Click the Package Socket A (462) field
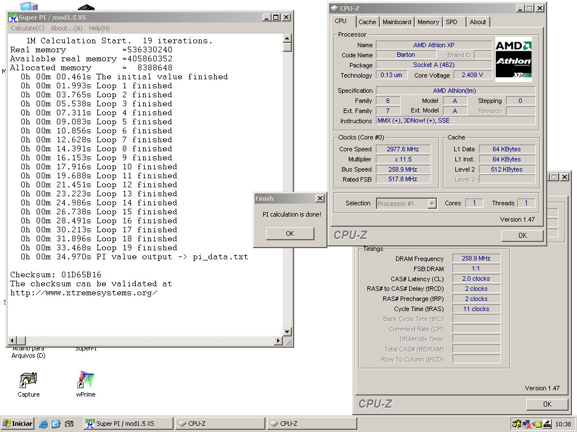The width and height of the screenshot is (577, 432). click(x=434, y=65)
